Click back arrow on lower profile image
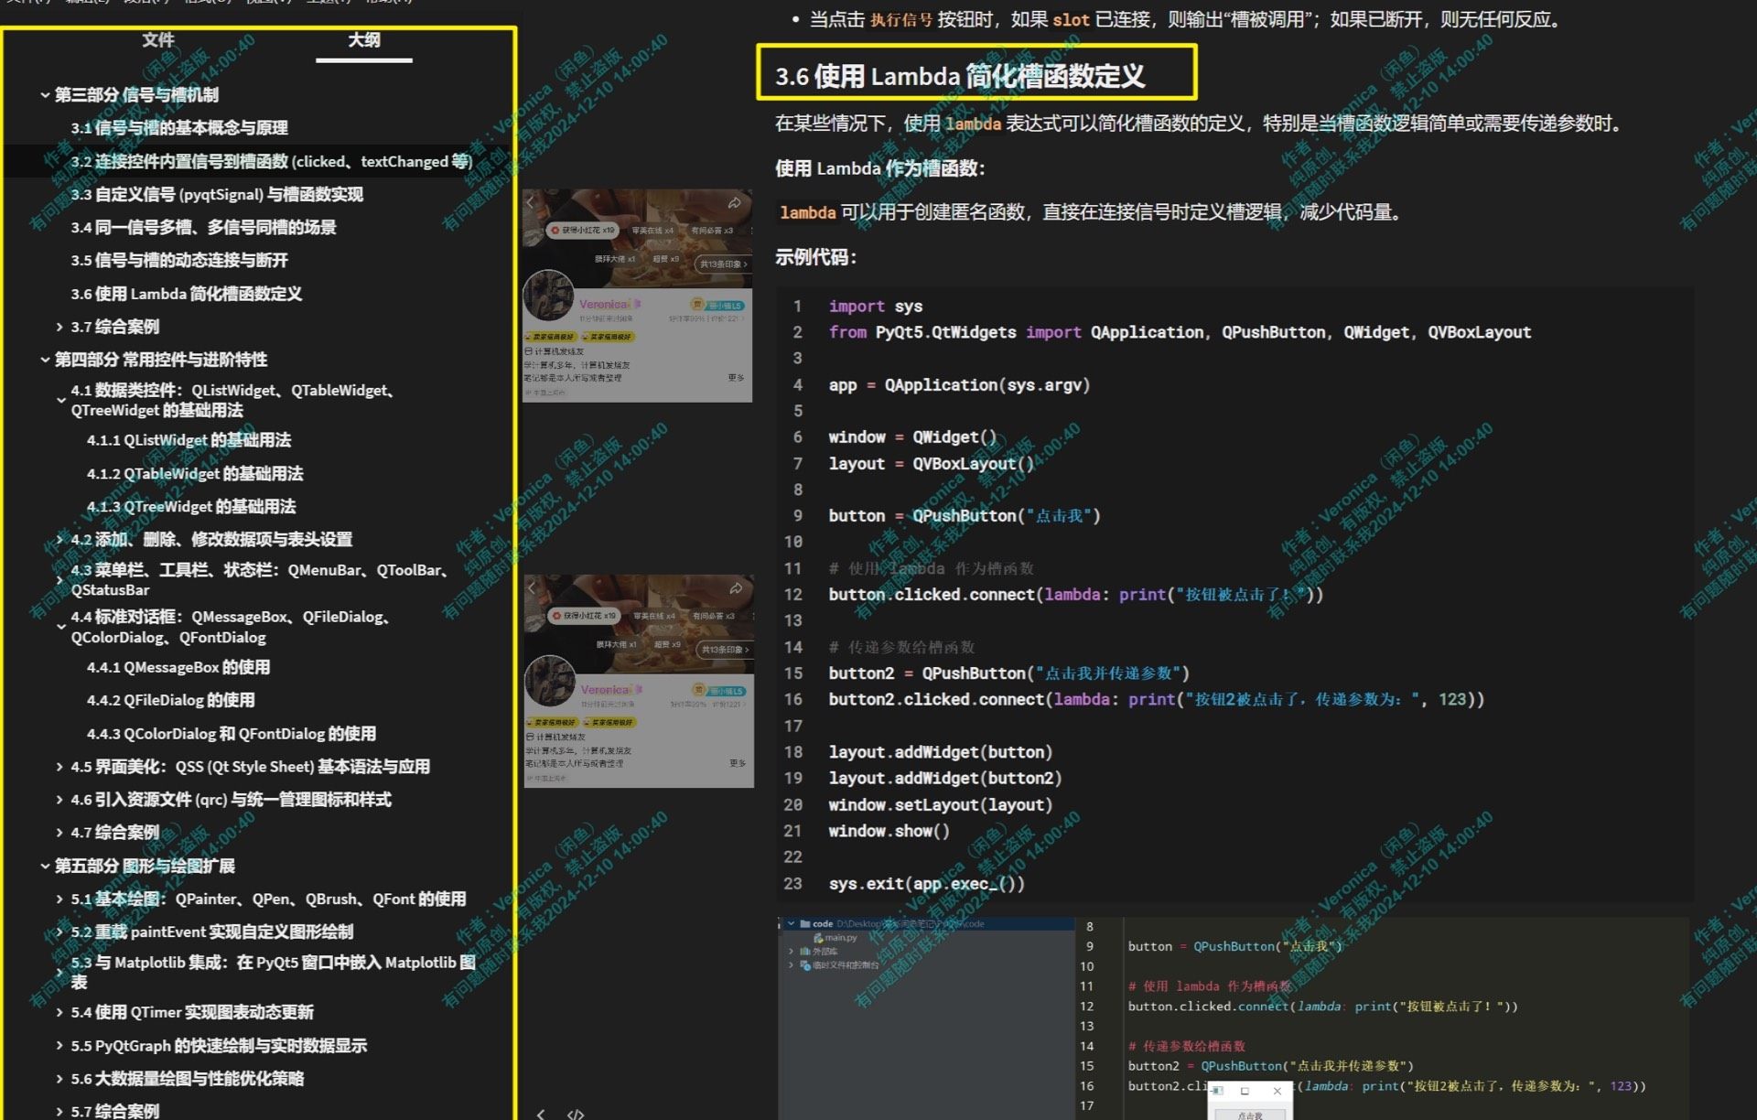 tap(532, 587)
